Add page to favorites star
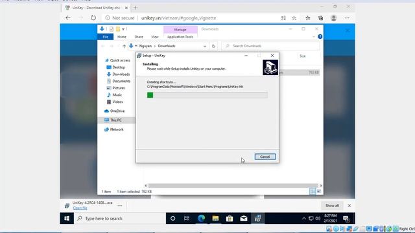The image size is (415, 233). point(294,18)
